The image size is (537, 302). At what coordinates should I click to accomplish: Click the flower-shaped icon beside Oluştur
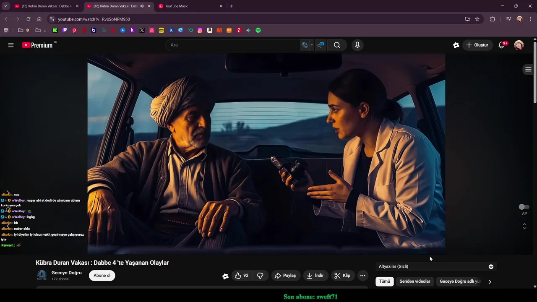click(456, 45)
